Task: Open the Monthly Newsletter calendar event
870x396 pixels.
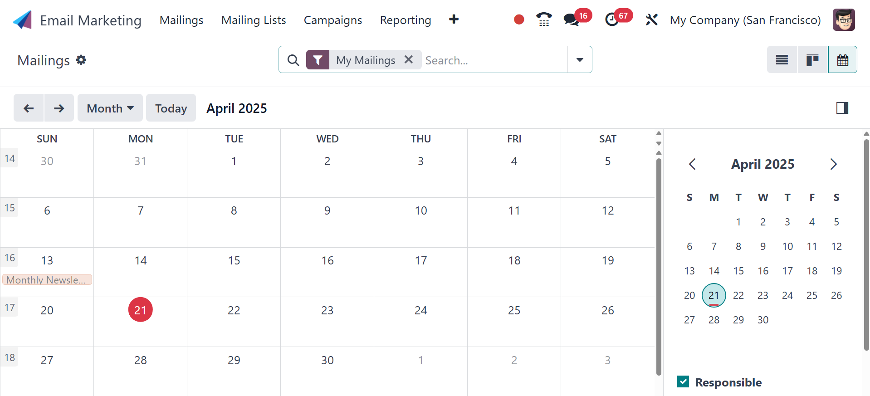Action: click(x=47, y=280)
